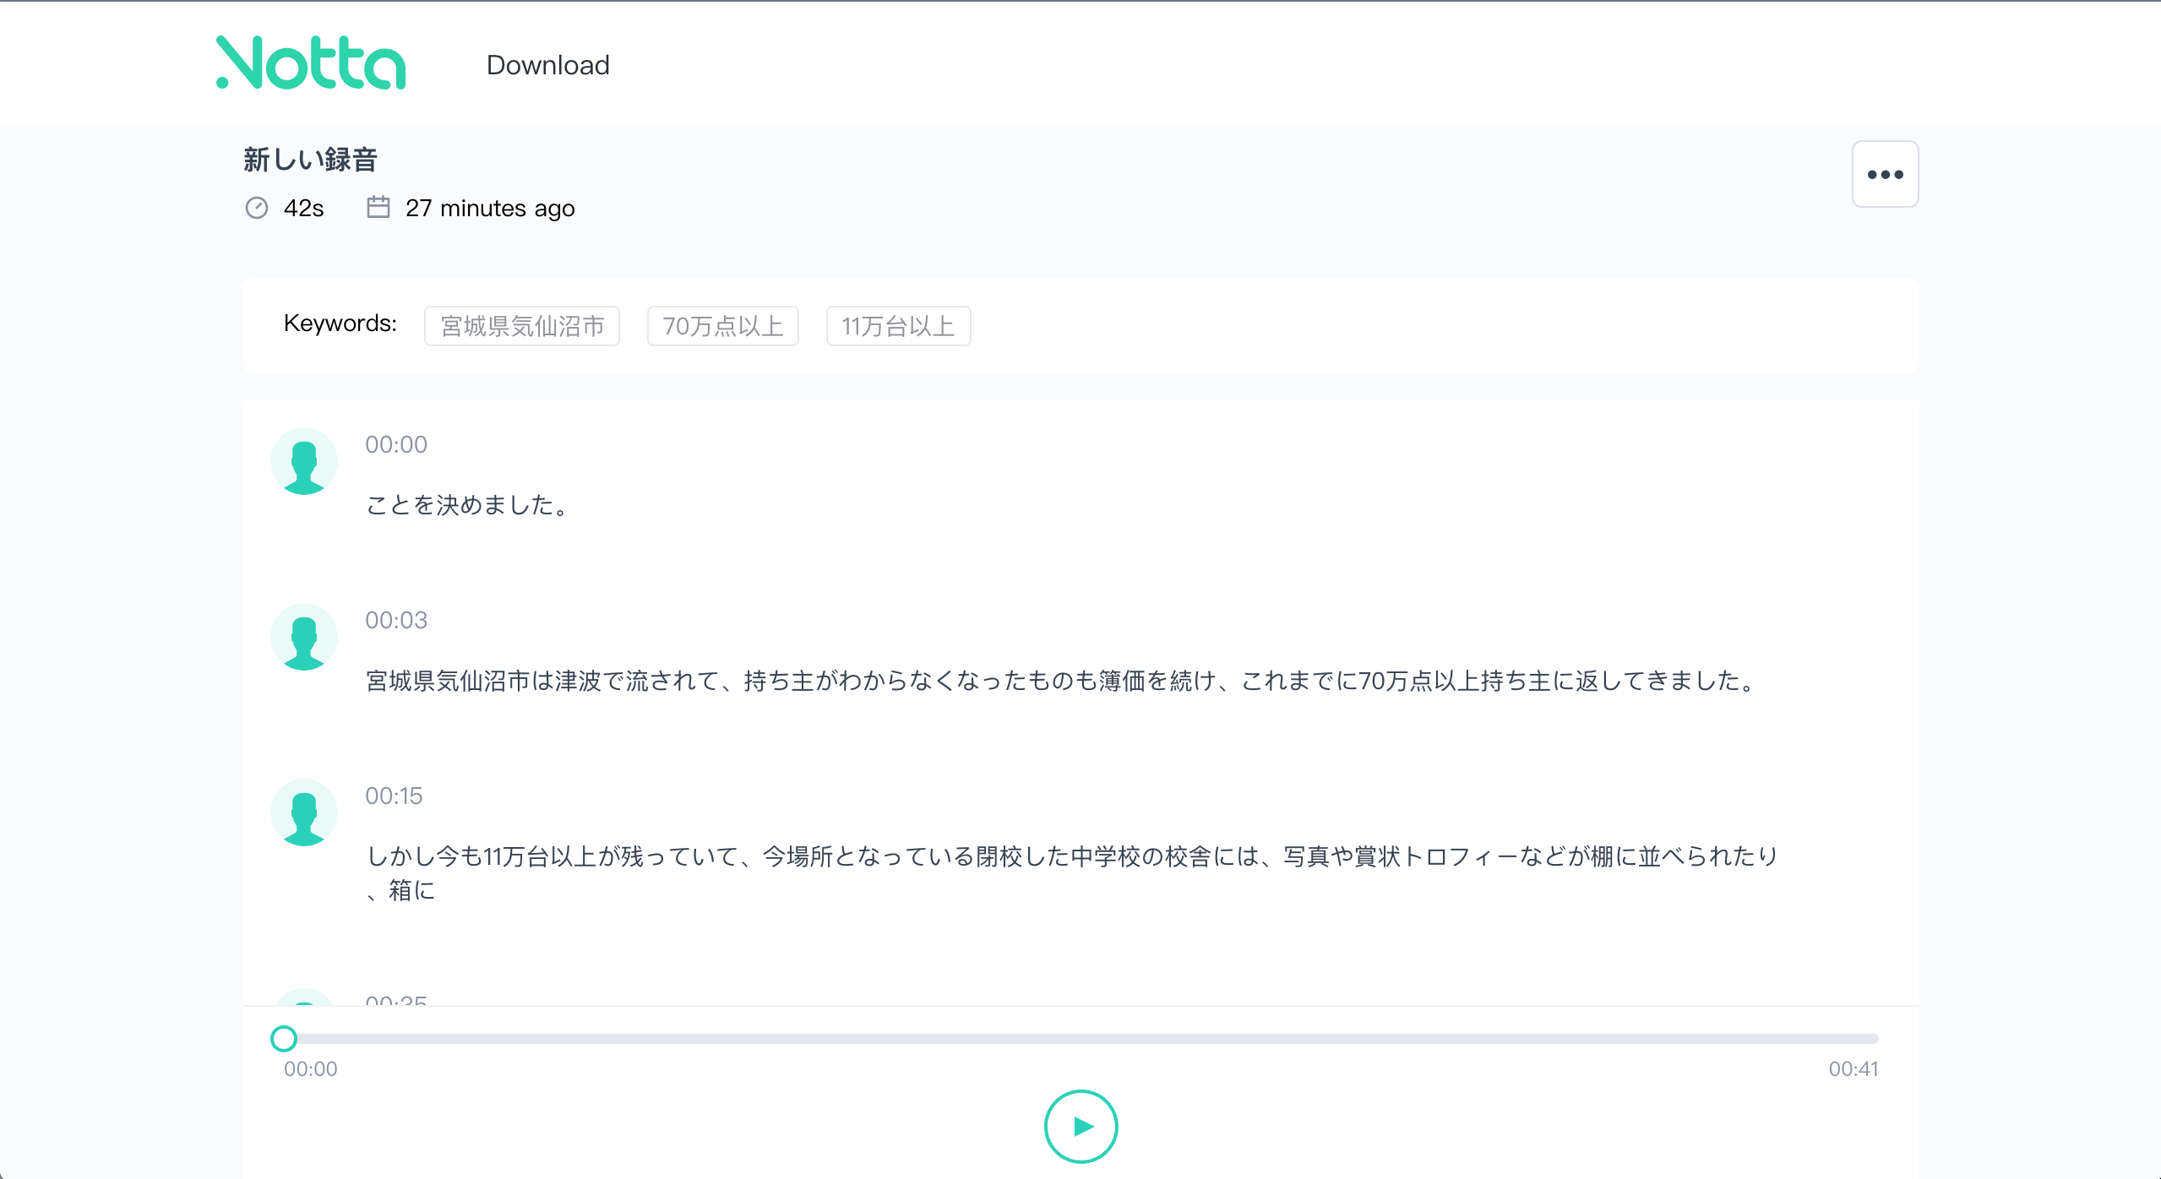Open the three-dot more options menu
Image resolution: width=2161 pixels, height=1179 pixels.
coord(1885,174)
